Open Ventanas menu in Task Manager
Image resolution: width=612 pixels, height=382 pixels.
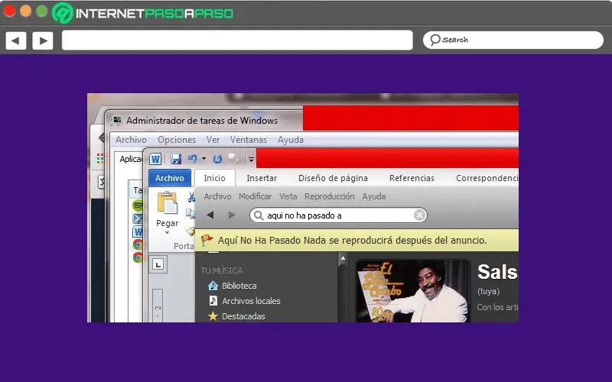pos(248,140)
